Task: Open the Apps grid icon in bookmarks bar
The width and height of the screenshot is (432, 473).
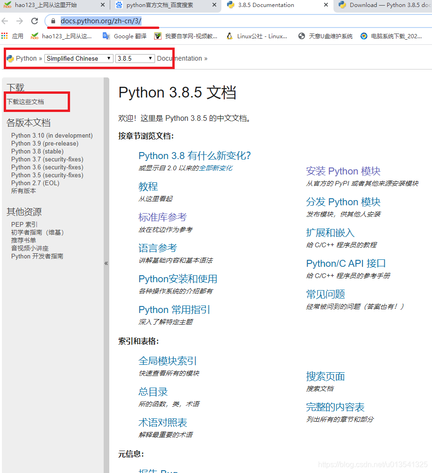Action: tap(5, 36)
